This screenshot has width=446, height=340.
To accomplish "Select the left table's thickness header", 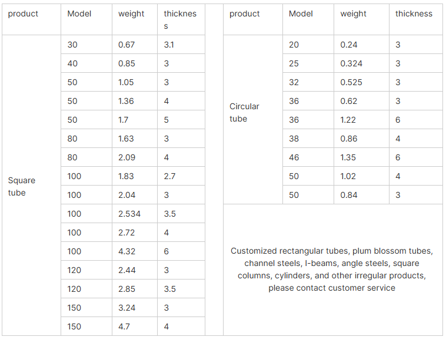I will point(181,19).
